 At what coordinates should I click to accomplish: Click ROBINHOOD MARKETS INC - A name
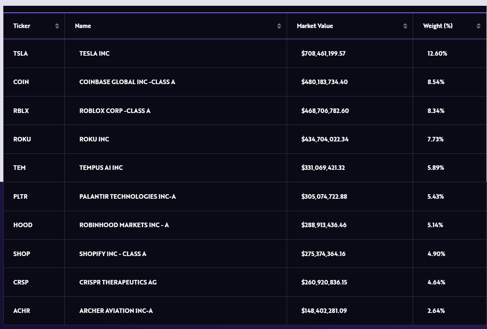pyautogui.click(x=124, y=225)
